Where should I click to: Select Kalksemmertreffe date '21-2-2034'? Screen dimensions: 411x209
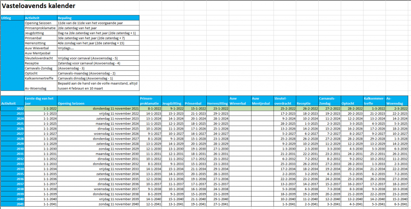click(x=374, y=168)
